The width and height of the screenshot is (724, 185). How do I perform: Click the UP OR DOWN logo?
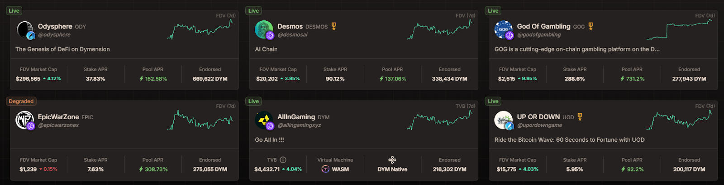tap(504, 120)
